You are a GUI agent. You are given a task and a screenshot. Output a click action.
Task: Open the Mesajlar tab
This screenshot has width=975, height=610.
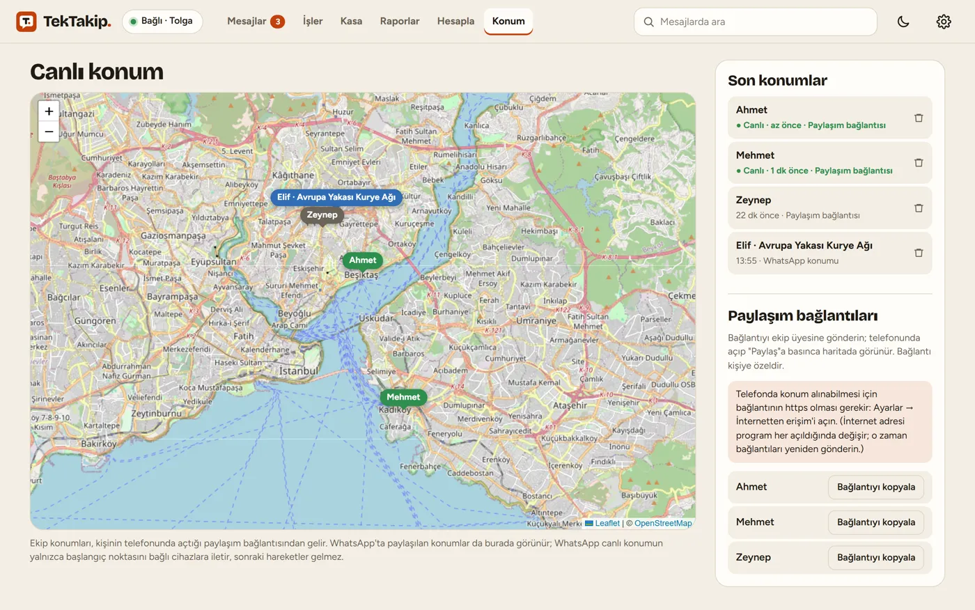[256, 21]
